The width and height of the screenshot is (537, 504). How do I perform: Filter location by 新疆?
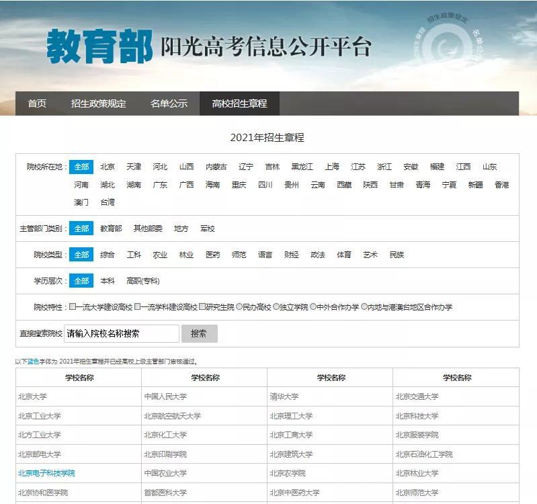tap(475, 185)
